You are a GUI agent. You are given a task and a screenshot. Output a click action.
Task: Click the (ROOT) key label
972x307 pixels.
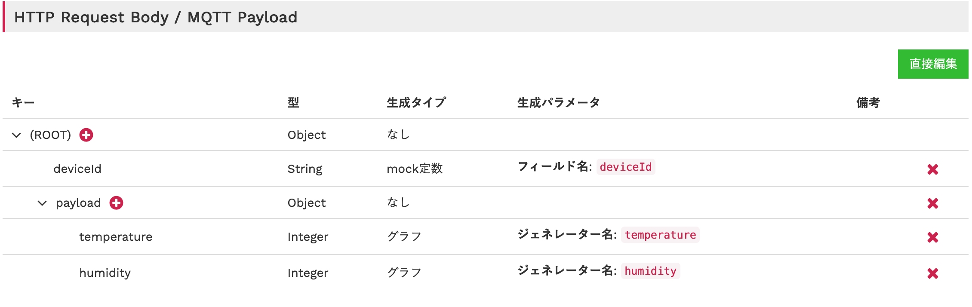pos(50,135)
